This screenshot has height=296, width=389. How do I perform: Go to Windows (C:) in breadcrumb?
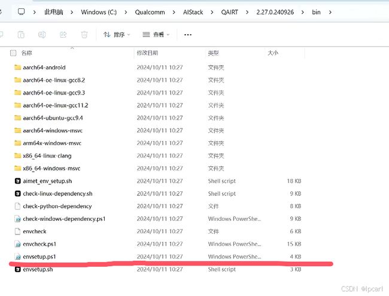pyautogui.click(x=99, y=12)
